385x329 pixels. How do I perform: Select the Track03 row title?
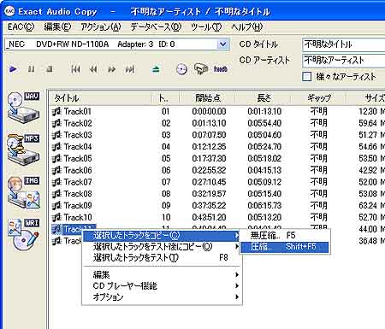pos(78,135)
